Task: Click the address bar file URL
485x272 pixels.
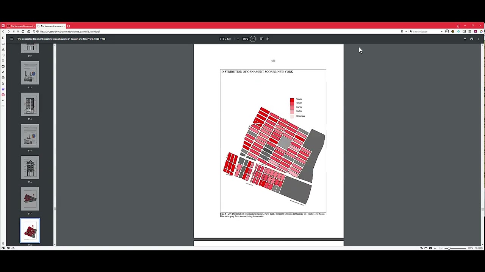Action: click(x=70, y=31)
